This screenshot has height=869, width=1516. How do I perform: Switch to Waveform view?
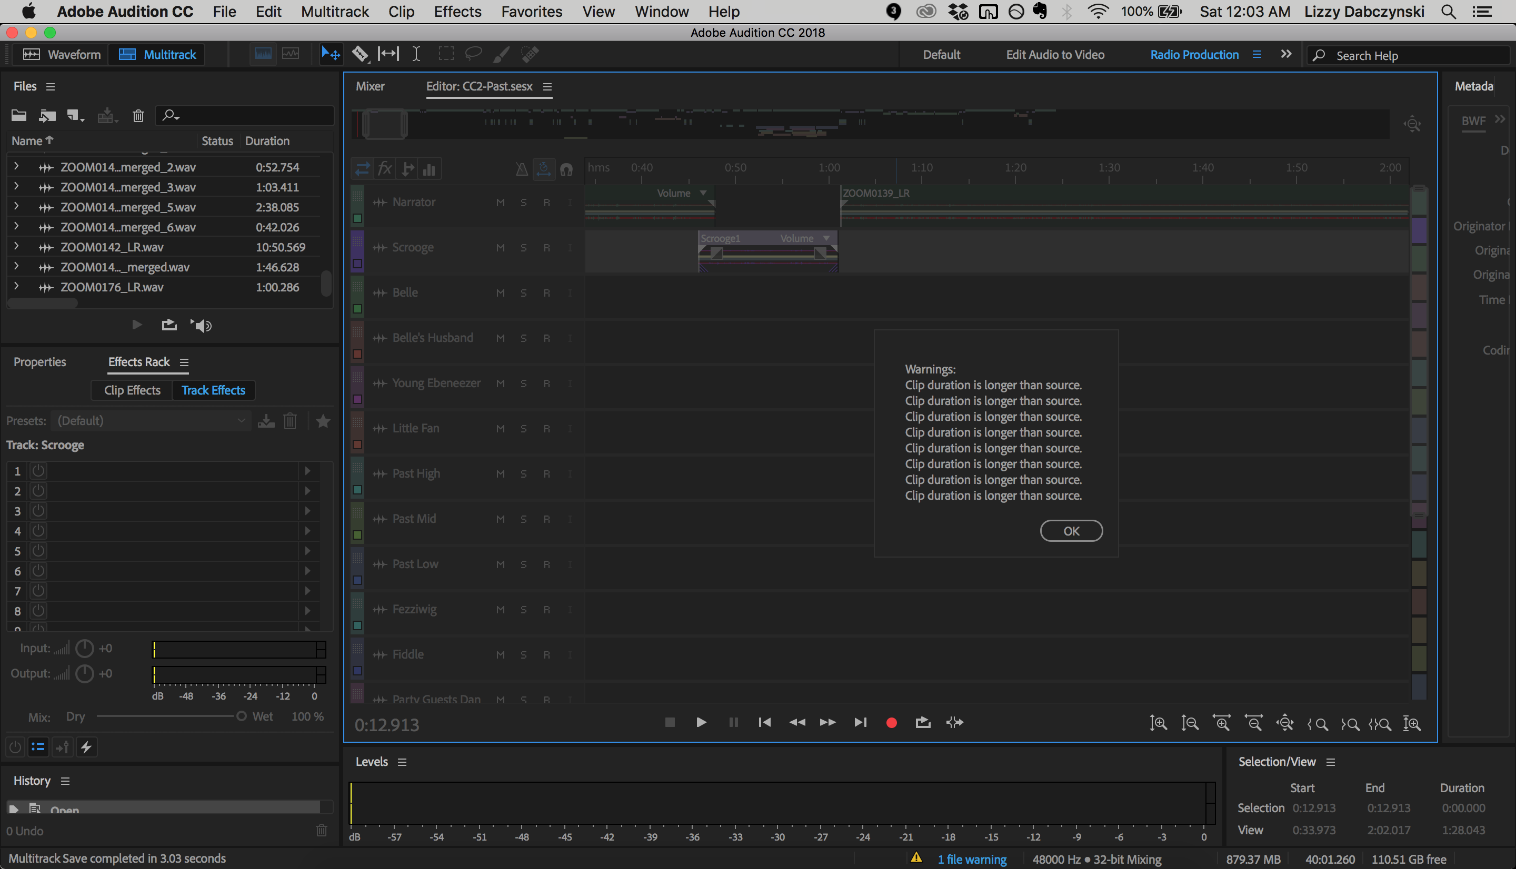62,54
